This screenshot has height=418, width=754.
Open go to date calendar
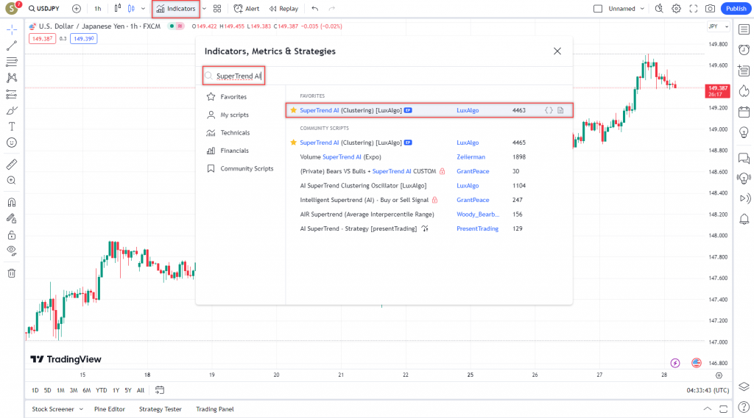pyautogui.click(x=160, y=390)
